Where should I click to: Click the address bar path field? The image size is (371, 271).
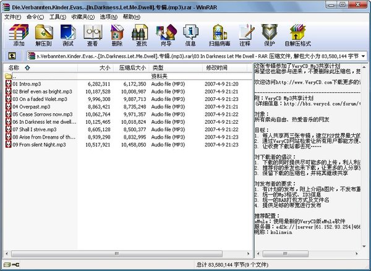click(x=197, y=56)
